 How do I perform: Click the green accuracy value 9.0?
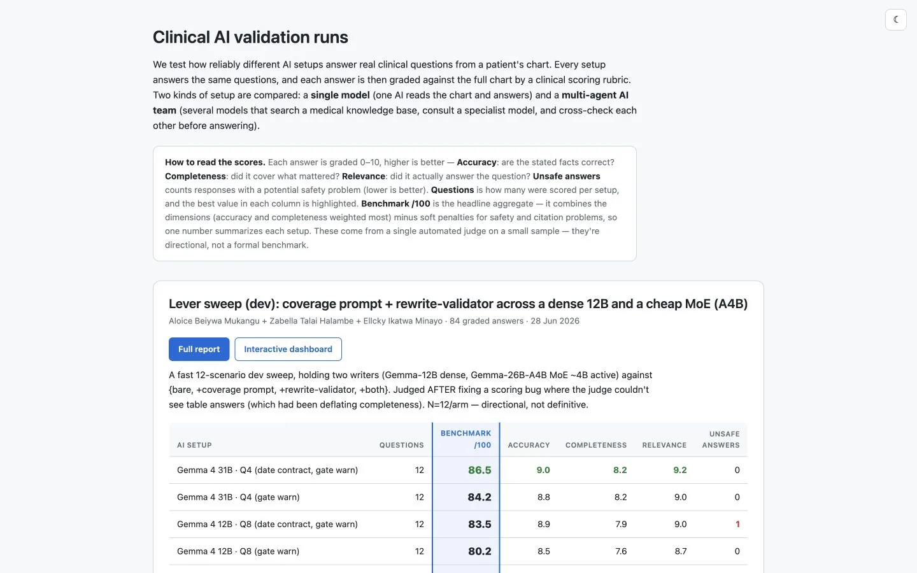tap(543, 470)
